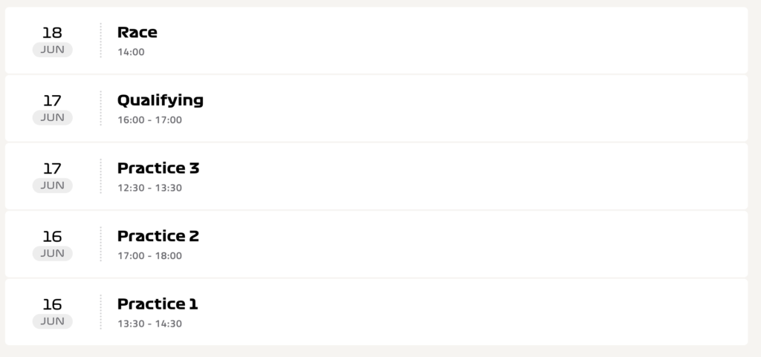This screenshot has width=761, height=357.
Task: Open the Practice 3 session heading
Action: (158, 168)
